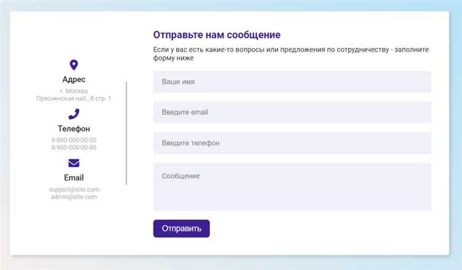Click the description paragraph about сотрудничеству
462x270 pixels.
coord(291,54)
